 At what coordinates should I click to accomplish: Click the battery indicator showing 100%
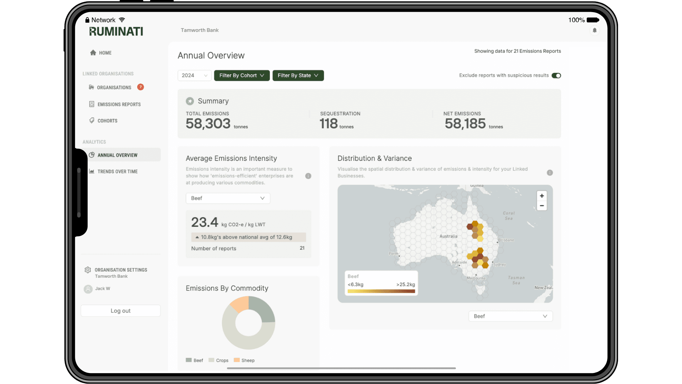click(591, 20)
